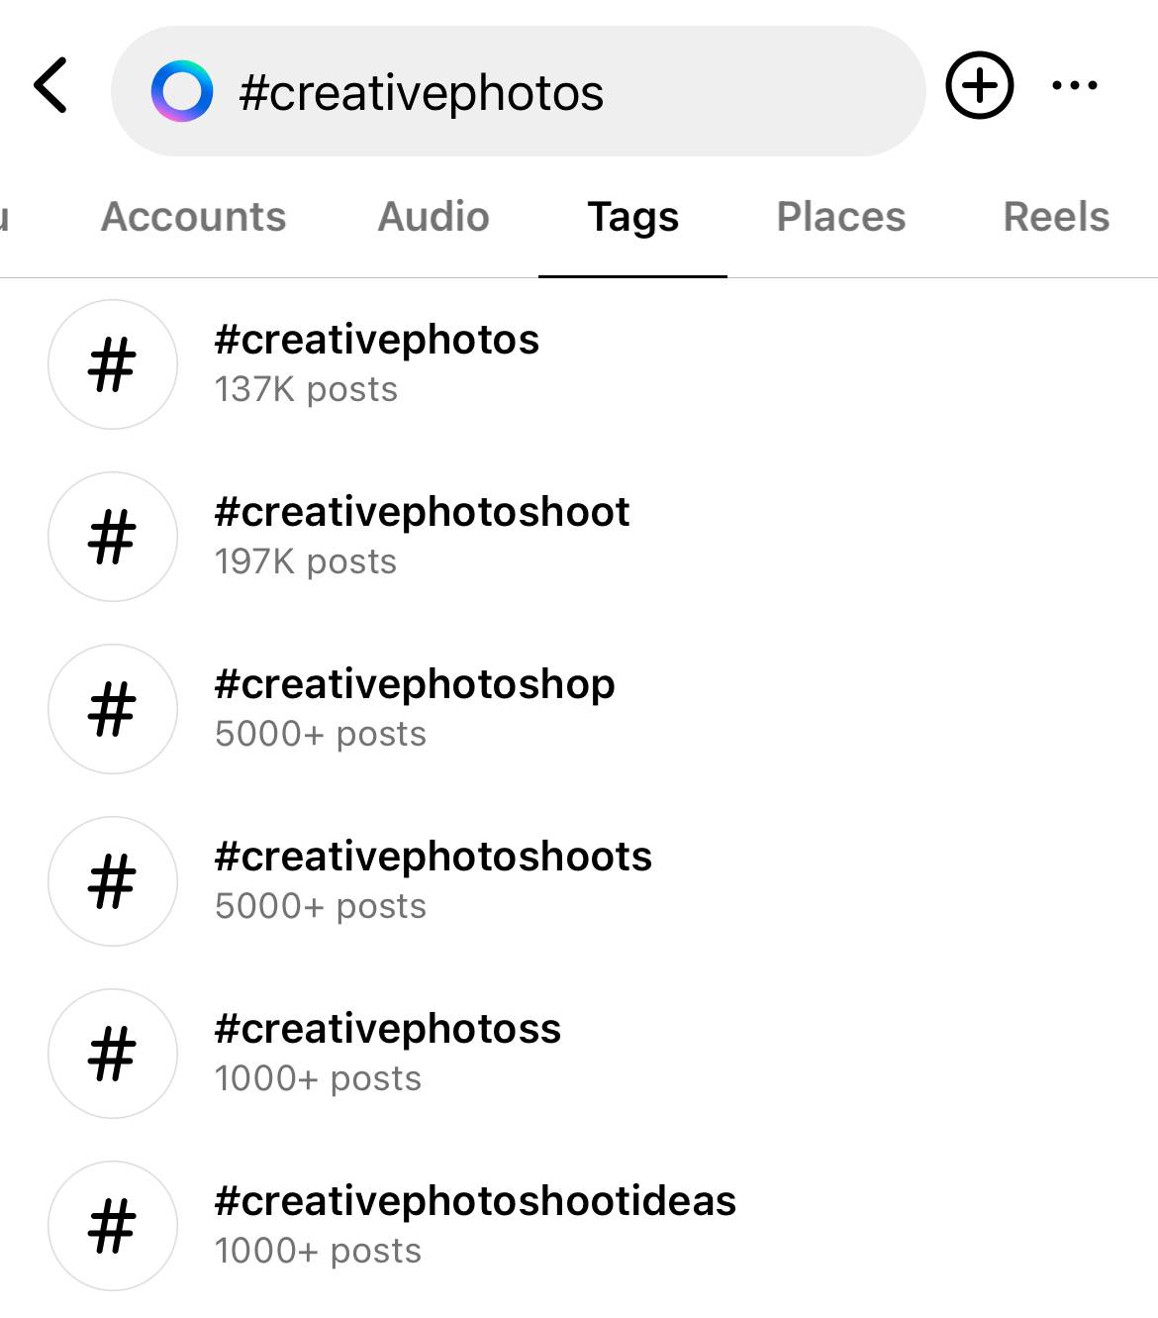The width and height of the screenshot is (1158, 1318).
Task: Switch to the Accounts tab
Action: coord(194,217)
